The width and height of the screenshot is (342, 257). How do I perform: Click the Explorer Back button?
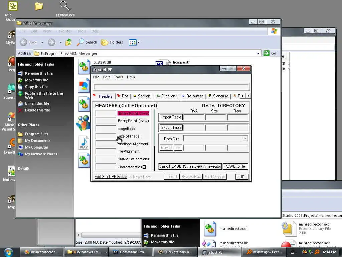click(x=28, y=42)
